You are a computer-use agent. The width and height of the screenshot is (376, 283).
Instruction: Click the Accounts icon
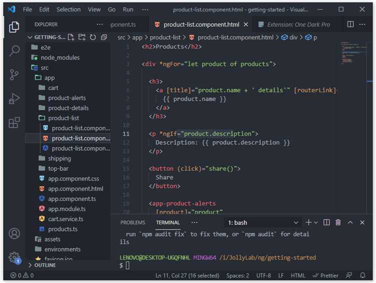point(14,234)
